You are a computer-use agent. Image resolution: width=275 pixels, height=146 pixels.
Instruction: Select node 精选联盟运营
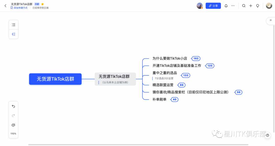pos(163,85)
